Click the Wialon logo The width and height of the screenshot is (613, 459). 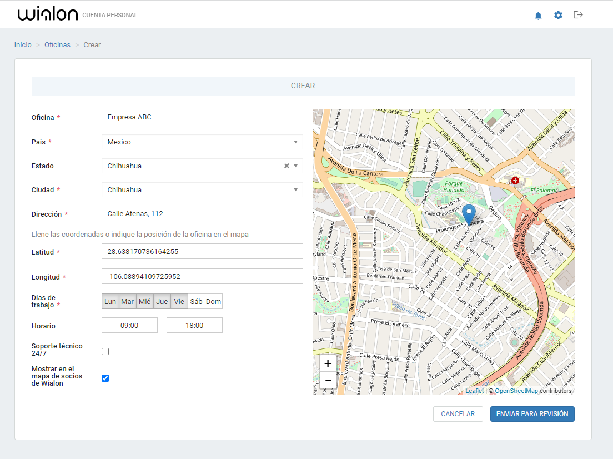tap(47, 15)
